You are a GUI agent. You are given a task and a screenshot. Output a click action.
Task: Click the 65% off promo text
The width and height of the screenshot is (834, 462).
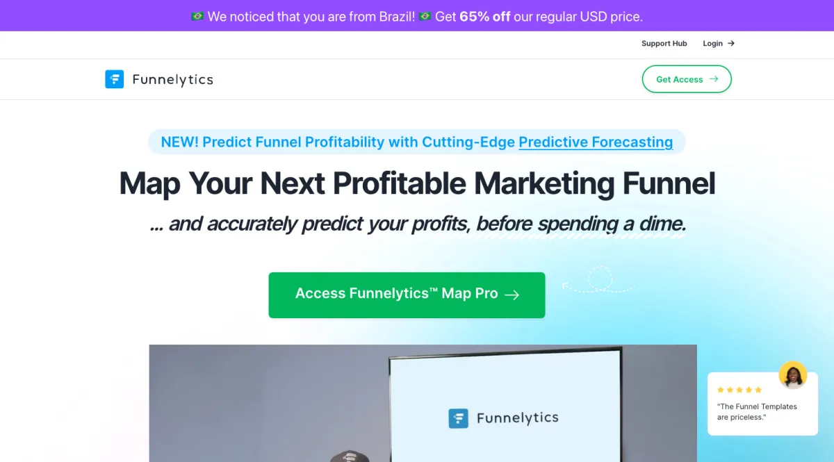tap(484, 16)
